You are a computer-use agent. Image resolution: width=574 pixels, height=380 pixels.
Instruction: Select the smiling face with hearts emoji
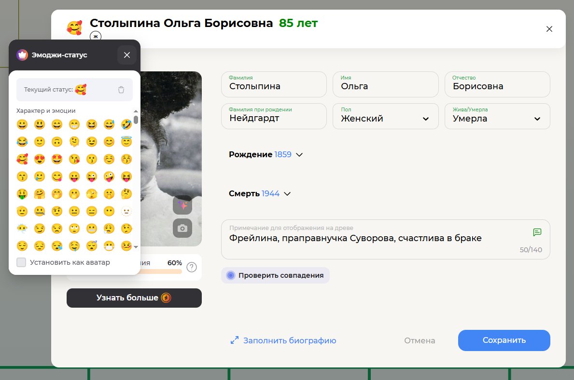pos(22,159)
